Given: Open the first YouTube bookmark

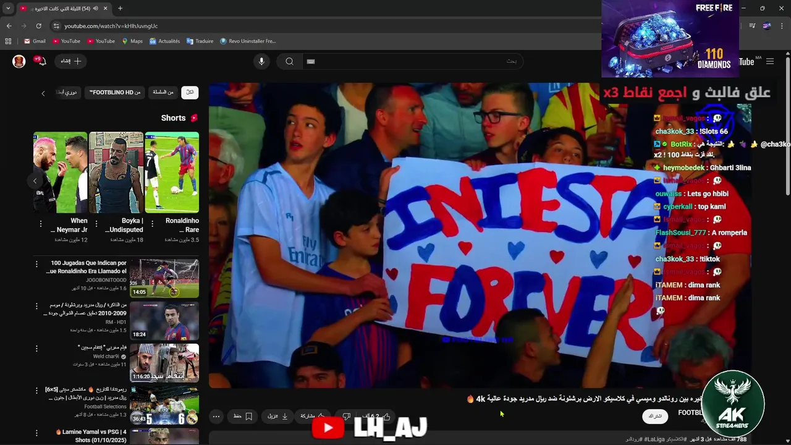Looking at the screenshot, I should pyautogui.click(x=66, y=41).
